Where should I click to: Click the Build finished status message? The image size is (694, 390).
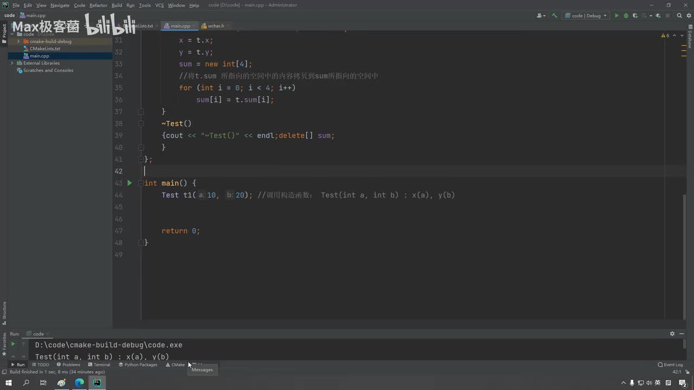(x=57, y=372)
